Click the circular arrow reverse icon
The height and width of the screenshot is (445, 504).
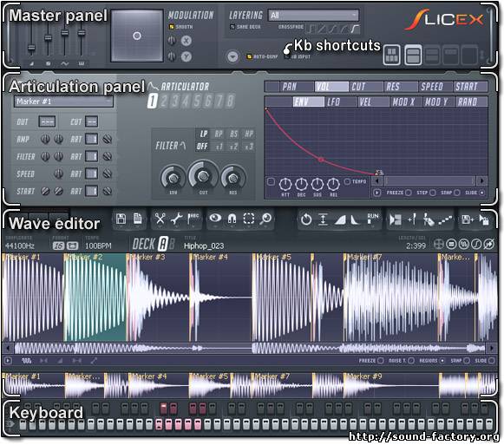click(306, 220)
